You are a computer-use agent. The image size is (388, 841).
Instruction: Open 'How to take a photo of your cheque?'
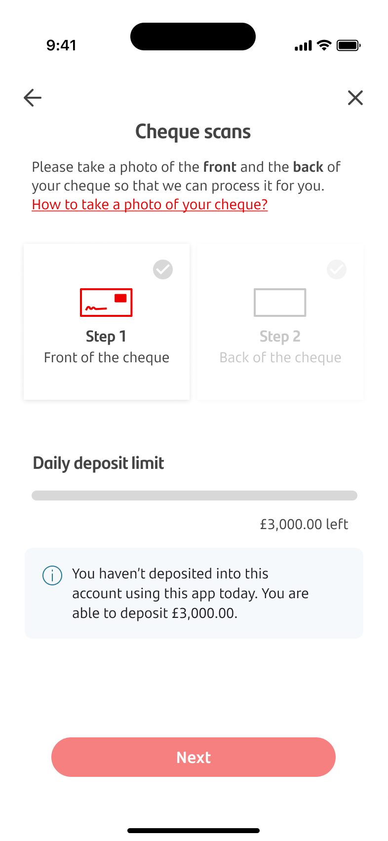tap(149, 204)
